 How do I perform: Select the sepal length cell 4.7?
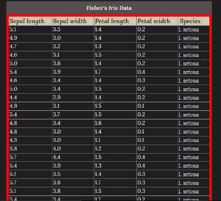point(30,47)
